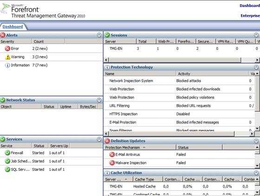The image size is (260, 196).
Task: Sort Services by Servers Up column
Action: [x=59, y=146]
